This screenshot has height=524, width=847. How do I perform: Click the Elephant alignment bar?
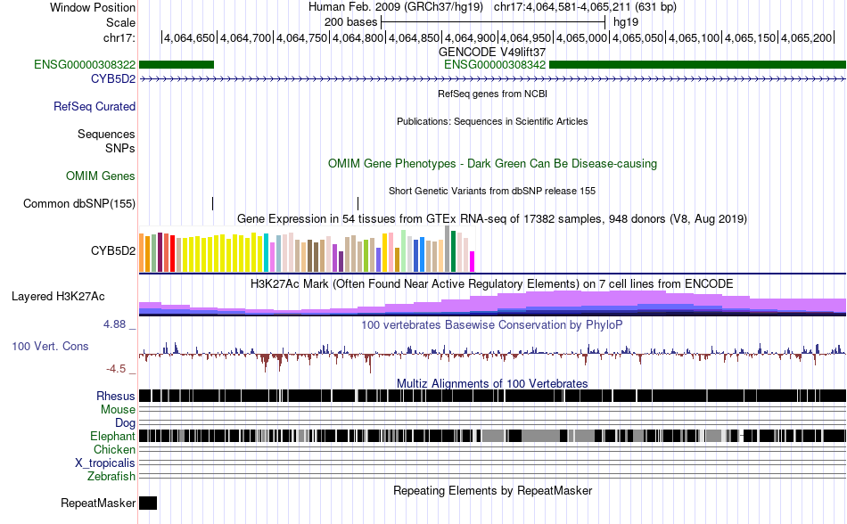pyautogui.click(x=492, y=436)
